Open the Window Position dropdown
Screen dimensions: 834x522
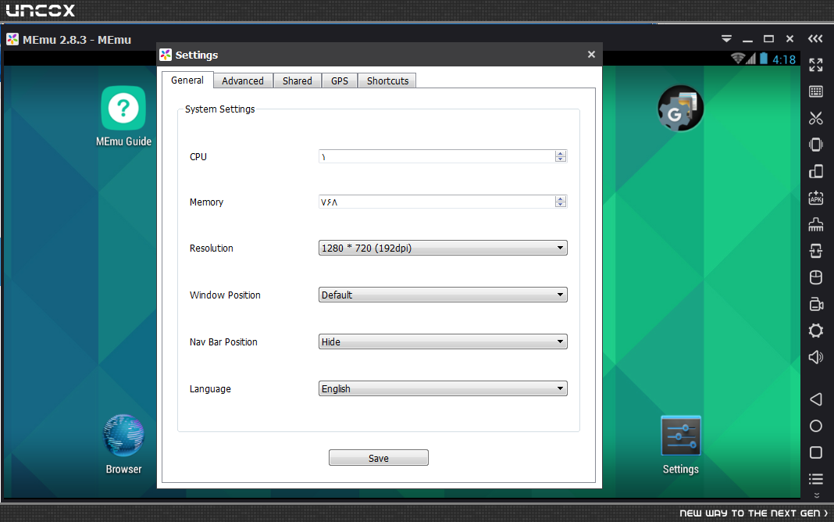(x=443, y=295)
